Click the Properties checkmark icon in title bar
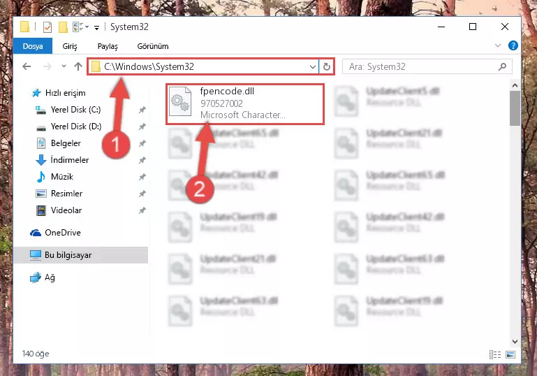This screenshot has height=376, width=537. click(x=47, y=27)
